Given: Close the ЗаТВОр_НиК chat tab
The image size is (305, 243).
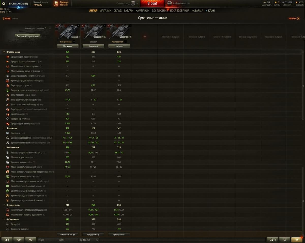Looking at the screenshot, I should [97, 240].
